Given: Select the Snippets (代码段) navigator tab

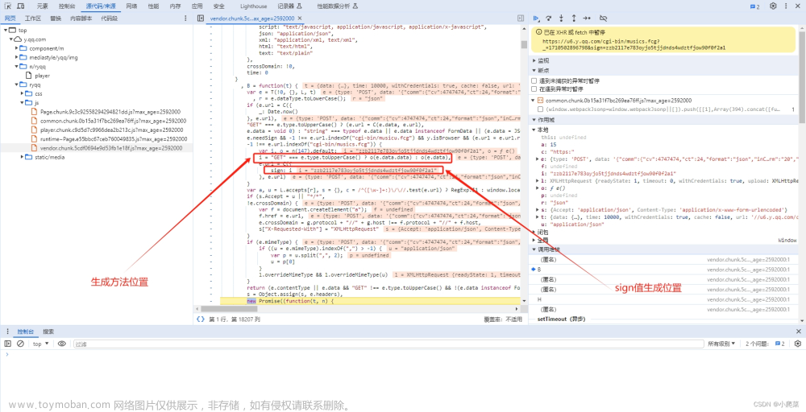Looking at the screenshot, I should (x=109, y=18).
